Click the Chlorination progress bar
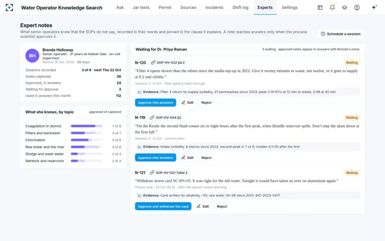Screen dimensions: 385x241 point(87,140)
